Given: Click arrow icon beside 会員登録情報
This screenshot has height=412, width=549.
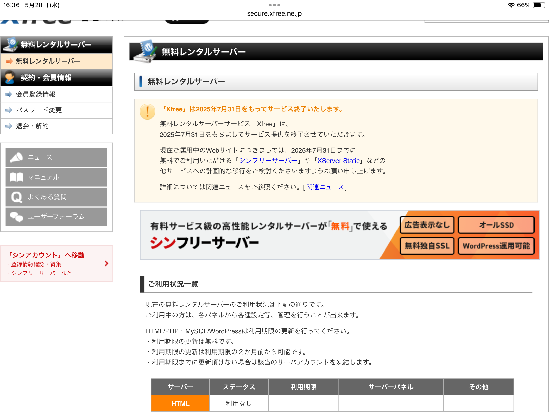Looking at the screenshot, I should 8,94.
